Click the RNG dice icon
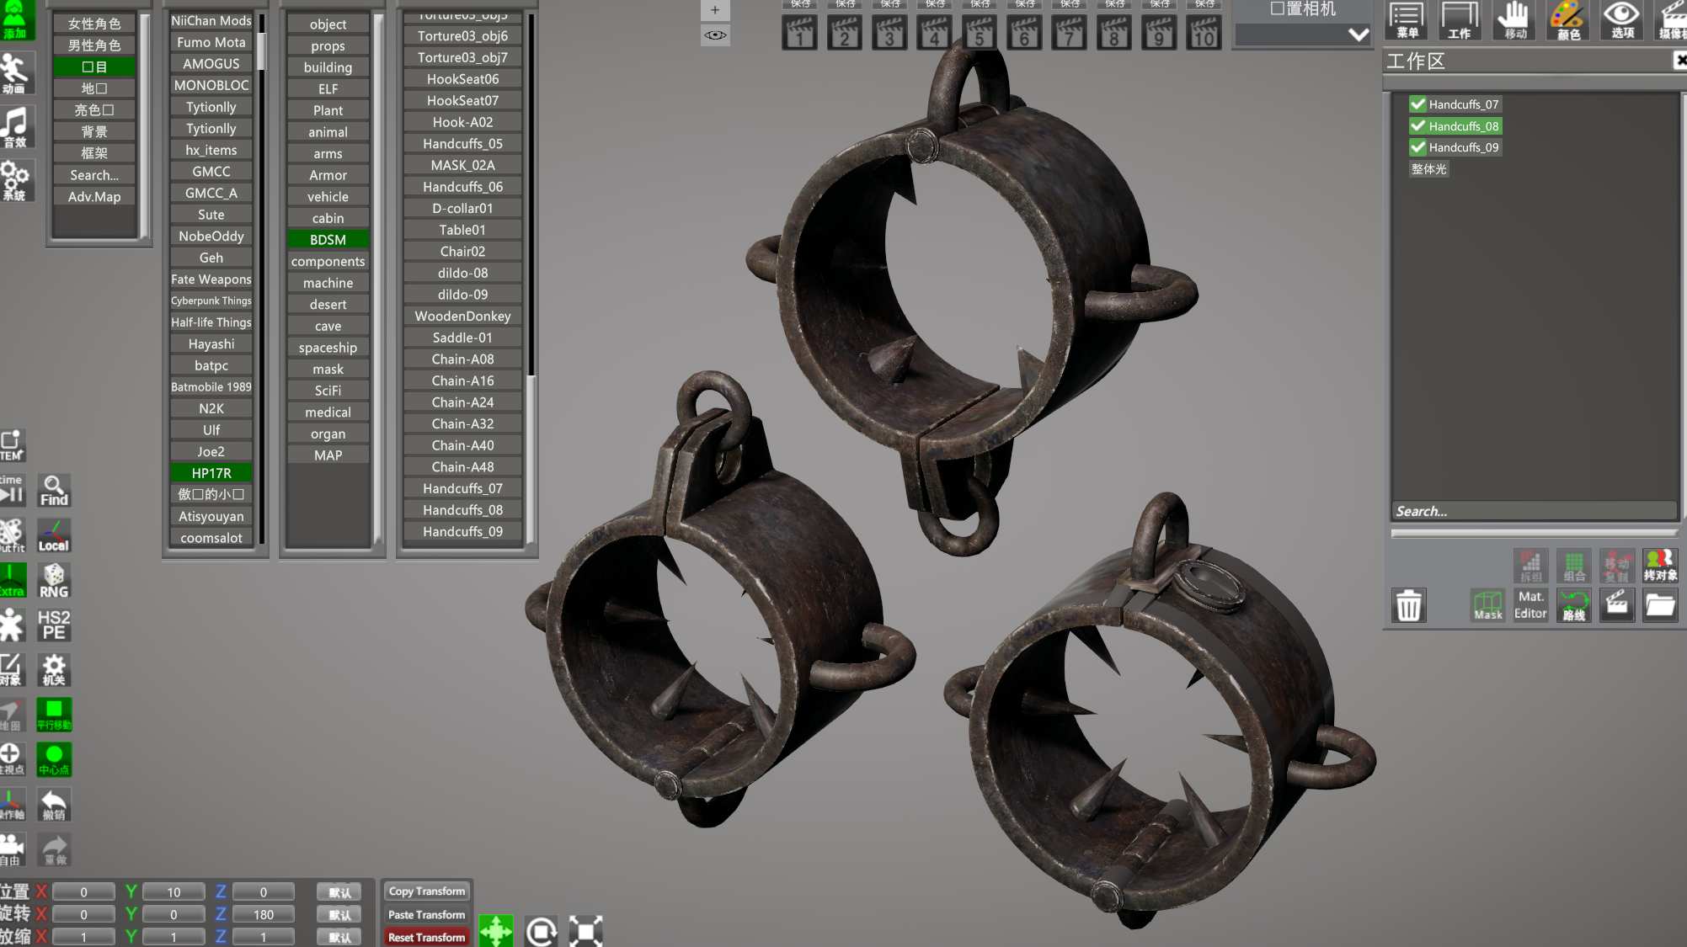This screenshot has height=947, width=1687. click(54, 581)
